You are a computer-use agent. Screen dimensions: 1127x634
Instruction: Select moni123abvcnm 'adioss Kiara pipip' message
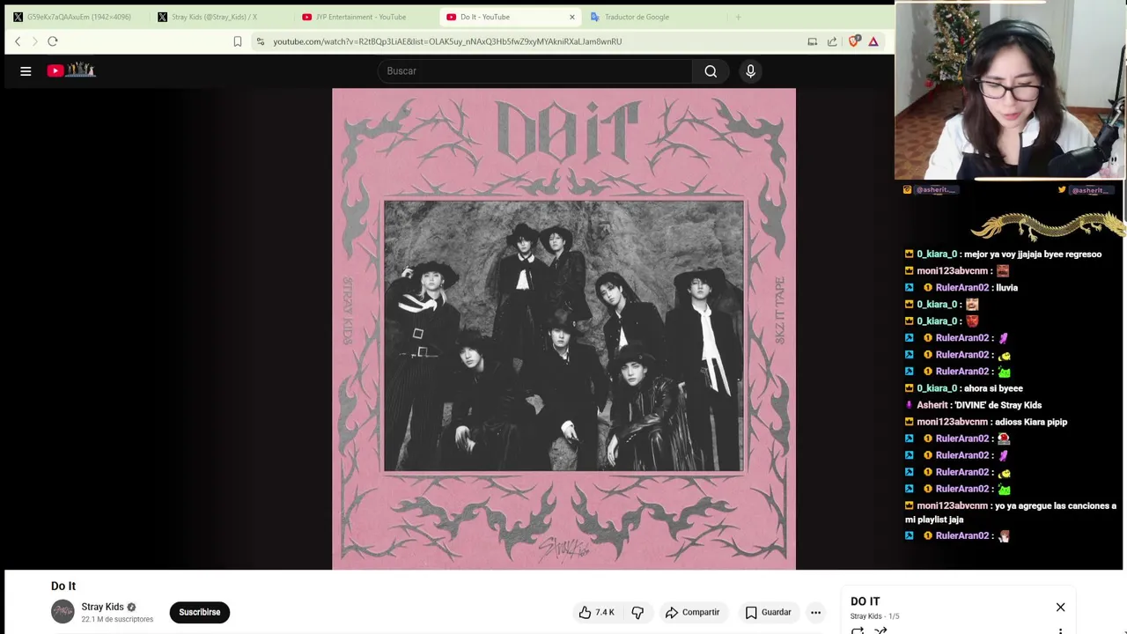point(986,422)
